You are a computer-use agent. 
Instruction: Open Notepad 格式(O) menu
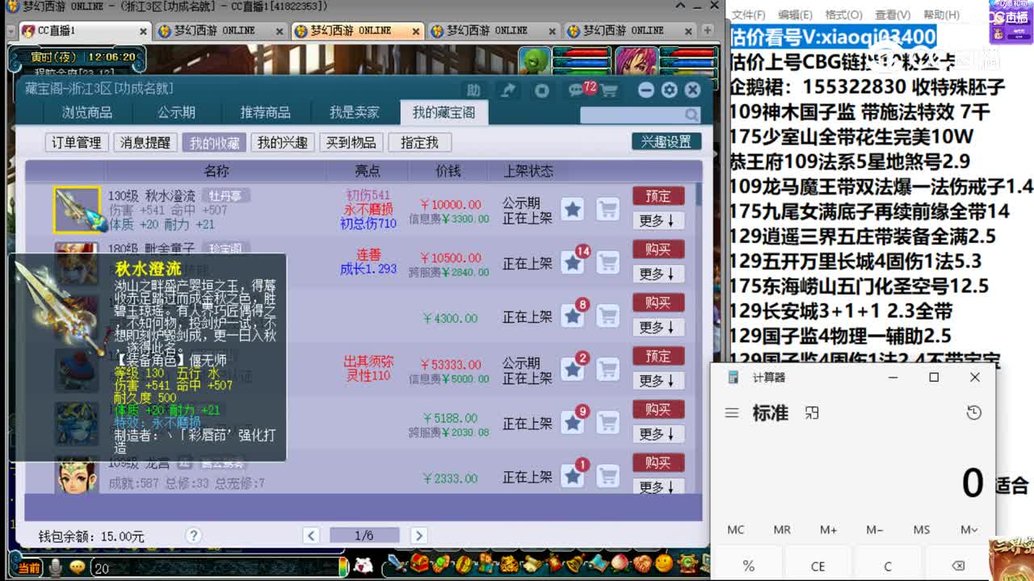(842, 15)
